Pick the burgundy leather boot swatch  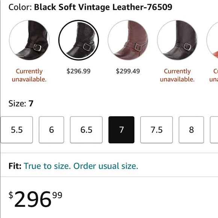point(128,40)
